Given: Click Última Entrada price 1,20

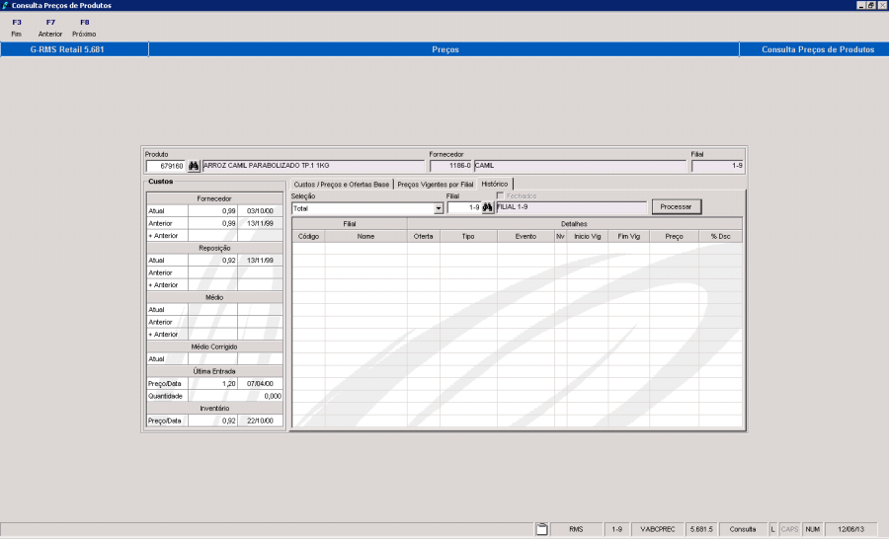Looking at the screenshot, I should (x=213, y=384).
